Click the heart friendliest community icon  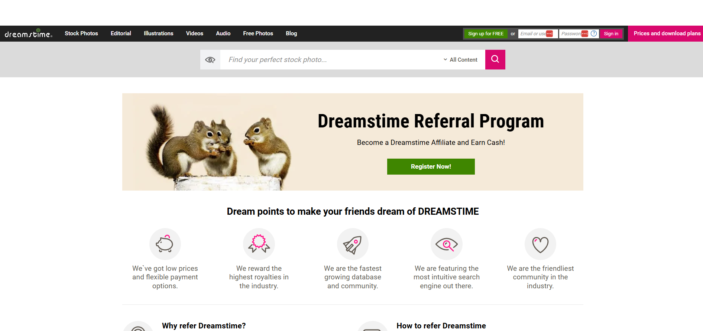click(540, 244)
